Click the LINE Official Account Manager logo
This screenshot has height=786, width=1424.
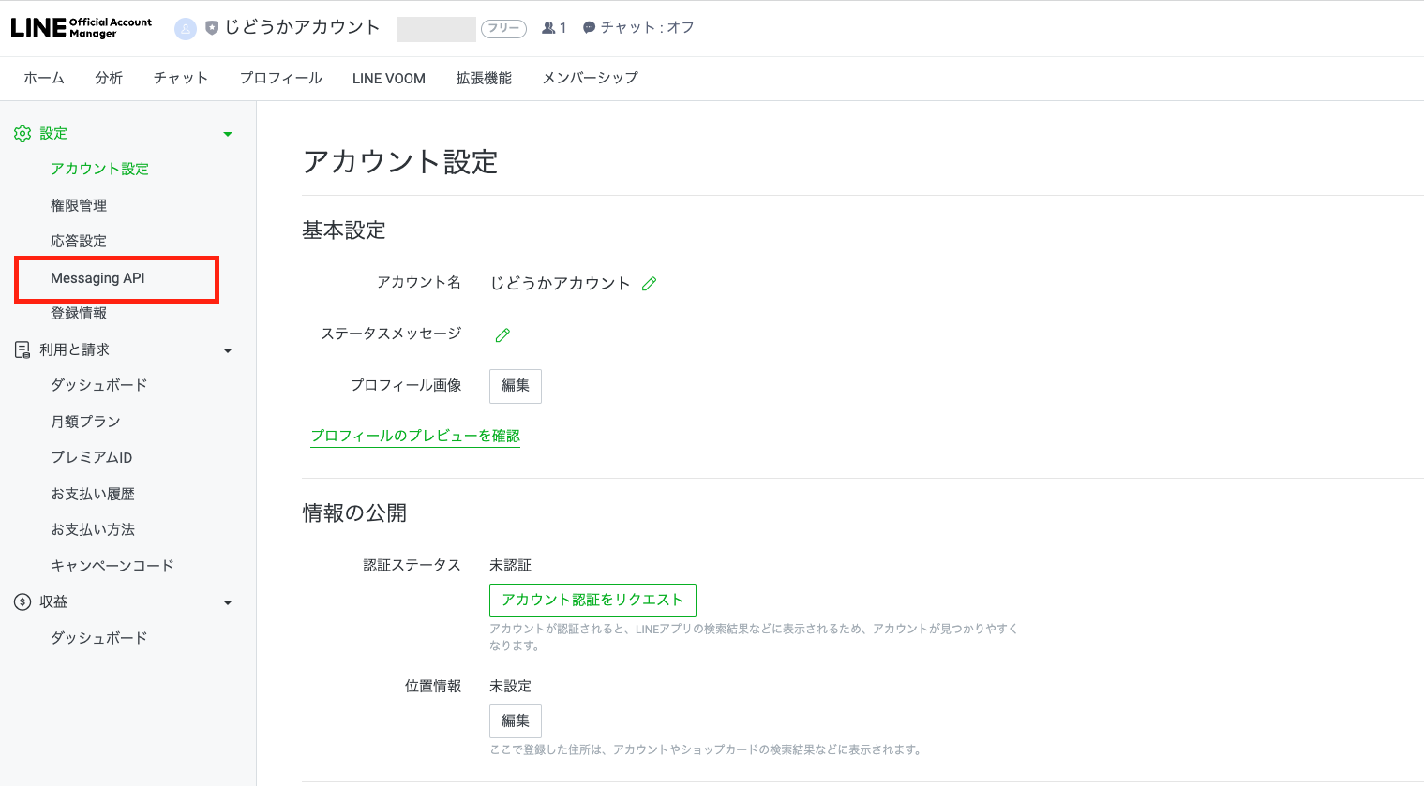click(81, 28)
